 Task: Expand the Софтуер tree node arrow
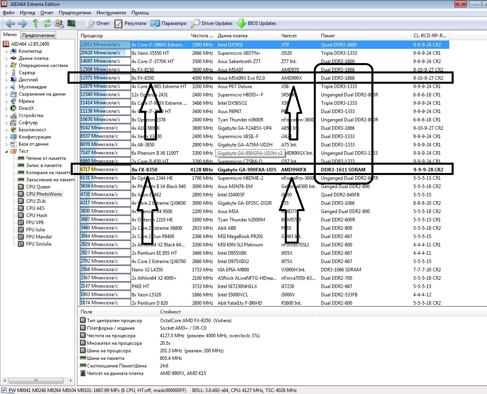click(x=6, y=123)
